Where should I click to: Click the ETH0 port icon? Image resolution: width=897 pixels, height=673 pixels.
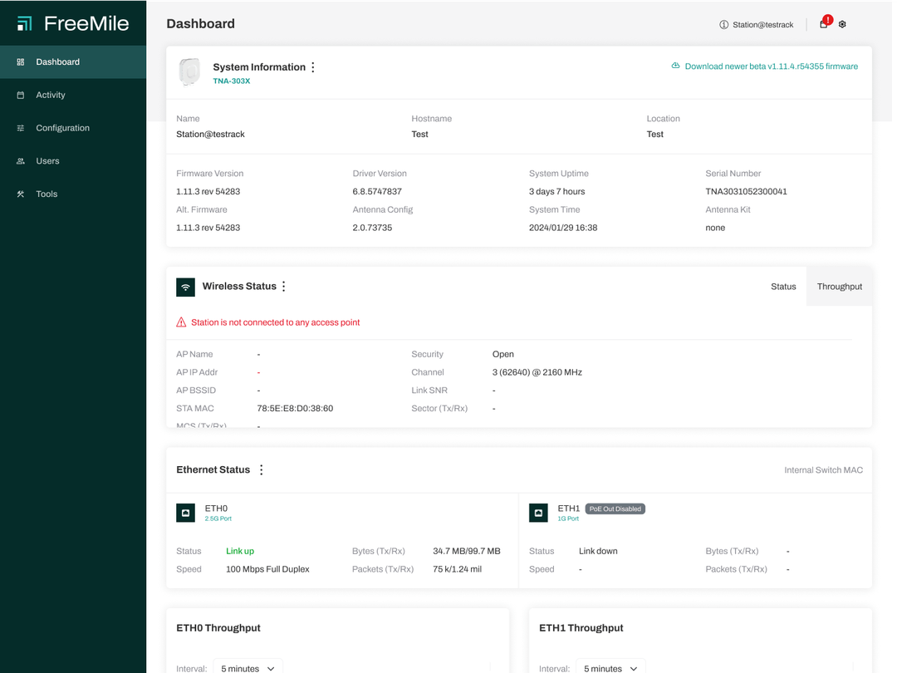coord(185,513)
